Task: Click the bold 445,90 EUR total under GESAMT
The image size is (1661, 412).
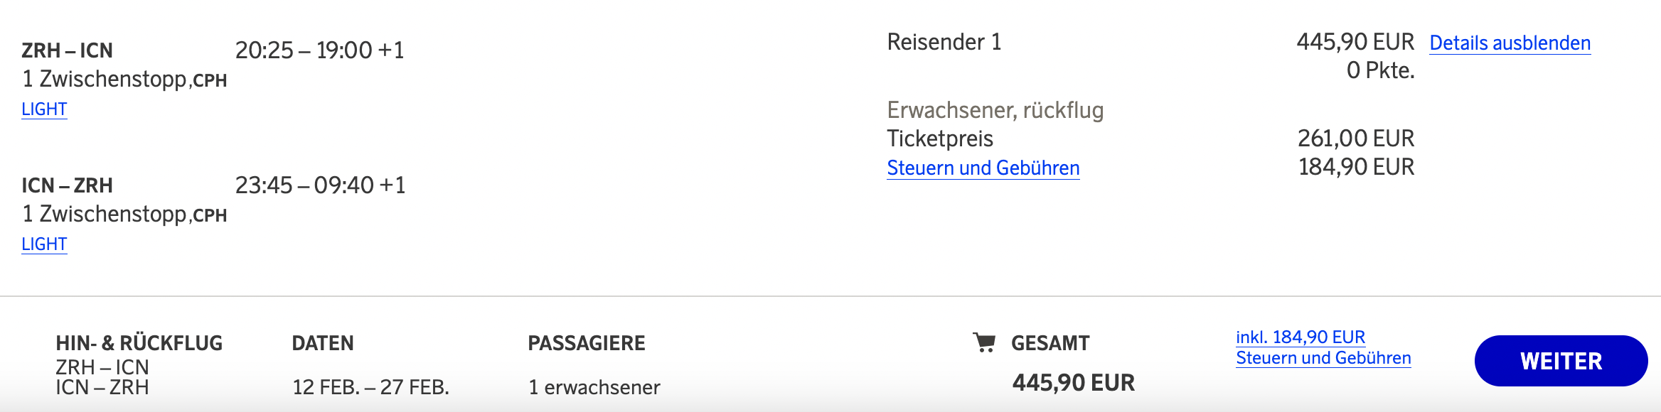Action: (x=1073, y=383)
